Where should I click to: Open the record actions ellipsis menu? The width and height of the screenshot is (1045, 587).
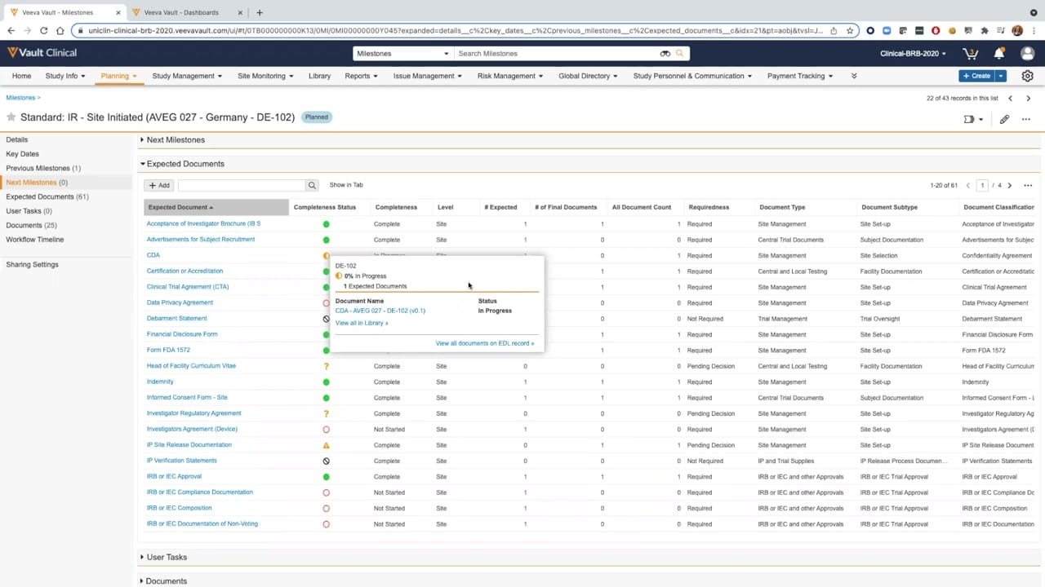point(1026,119)
